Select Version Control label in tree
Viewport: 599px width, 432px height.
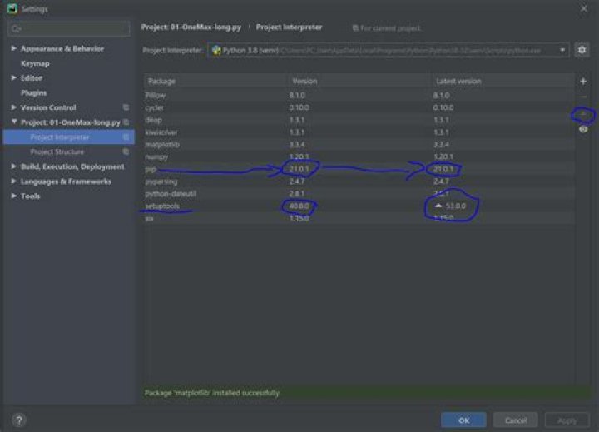[48, 107]
